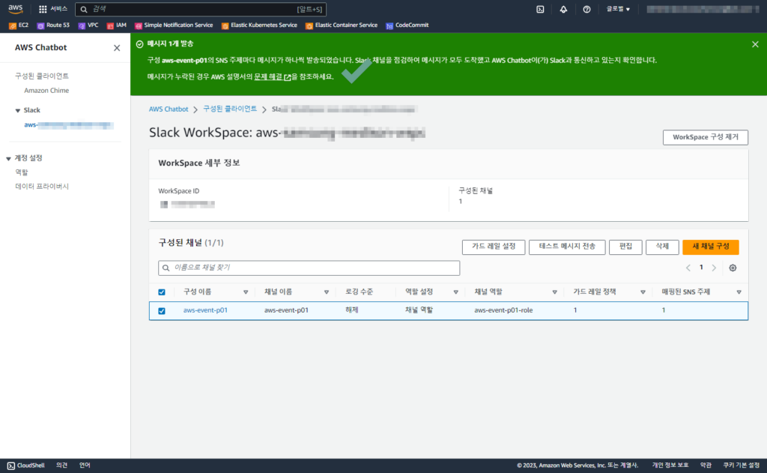Dismiss the green success banner

coord(755,44)
